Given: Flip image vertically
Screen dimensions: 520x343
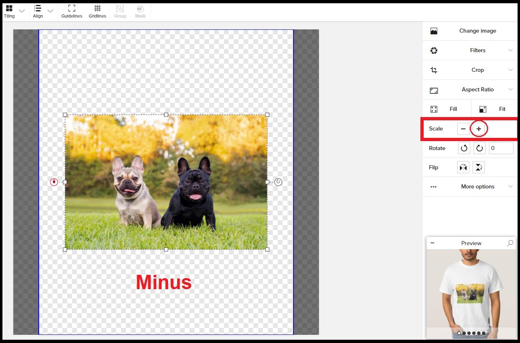Looking at the screenshot, I should pyautogui.click(x=479, y=167).
